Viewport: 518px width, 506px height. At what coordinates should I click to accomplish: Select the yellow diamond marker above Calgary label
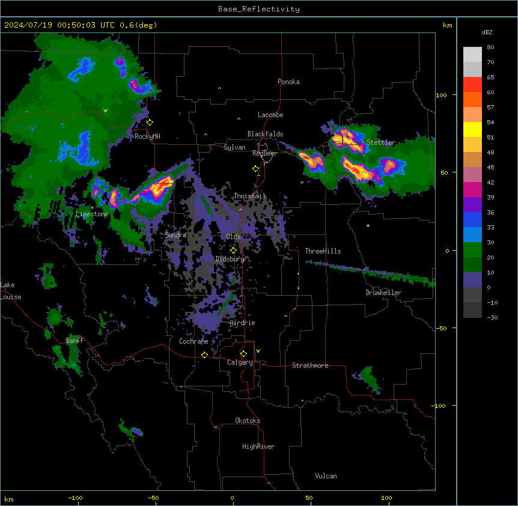[243, 354]
